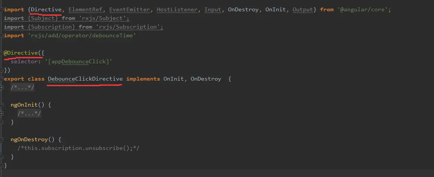Click 'Directive' in the angular import braces
Viewport: 434px width, 177px height.
(46, 10)
